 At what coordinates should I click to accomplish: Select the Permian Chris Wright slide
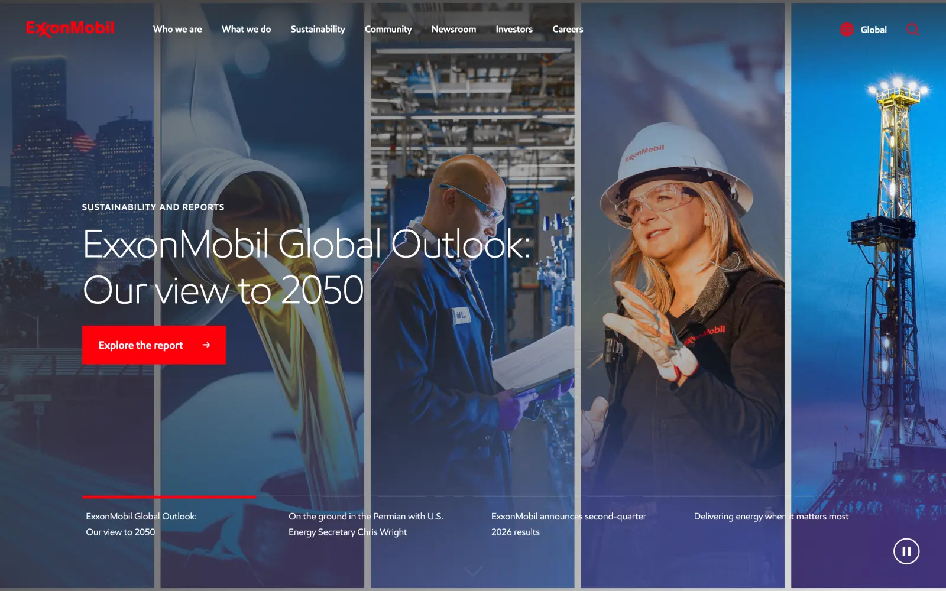(x=365, y=524)
